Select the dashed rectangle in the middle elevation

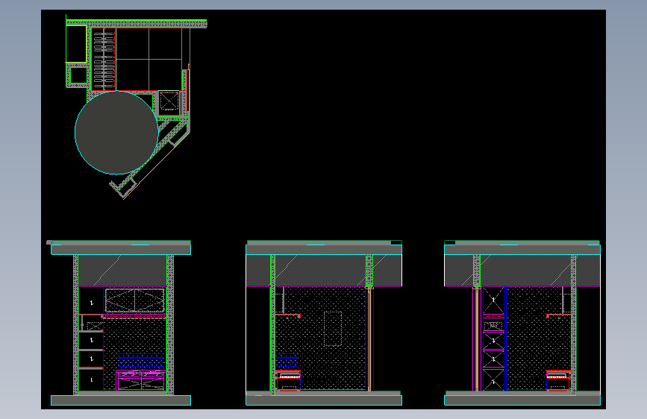pos(333,329)
